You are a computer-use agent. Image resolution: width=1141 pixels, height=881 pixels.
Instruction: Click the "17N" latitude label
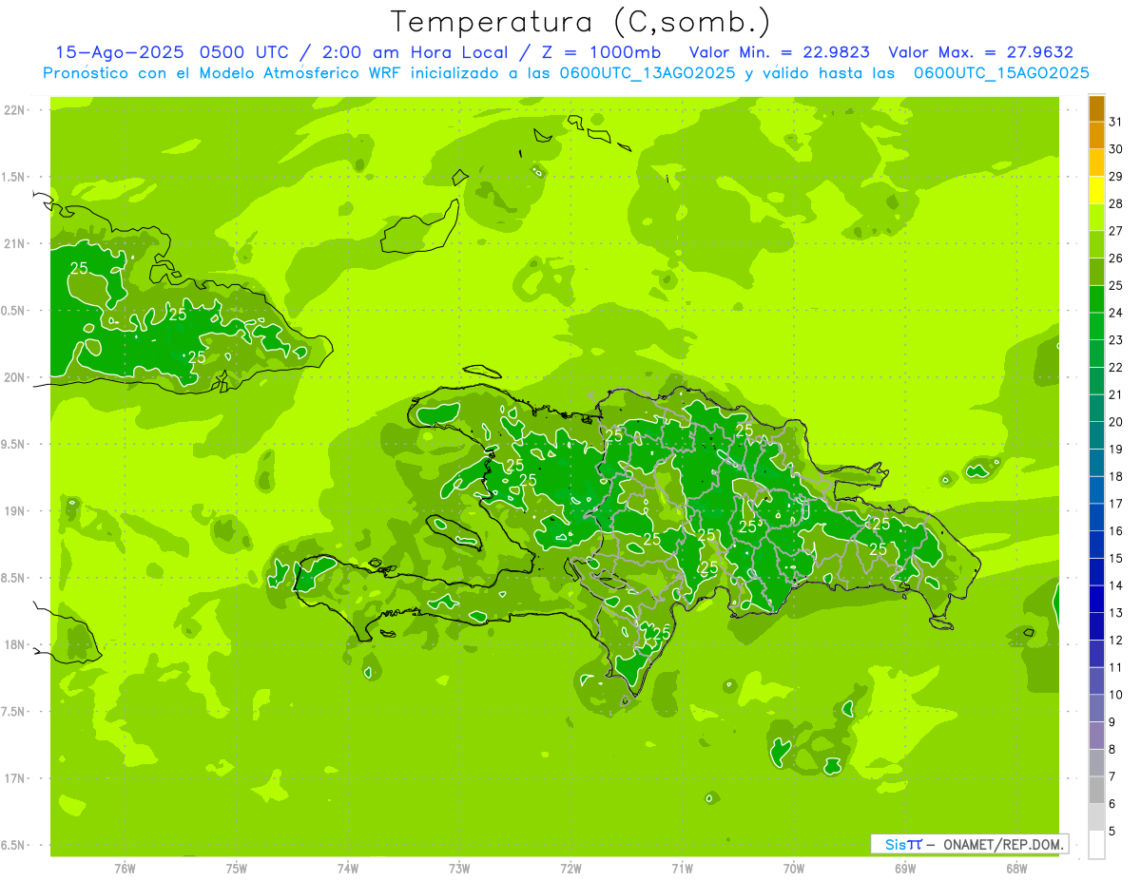coord(14,778)
